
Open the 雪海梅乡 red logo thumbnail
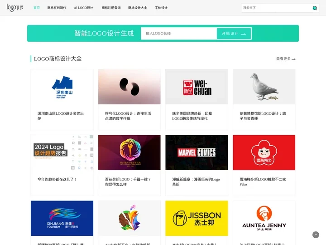[264, 152]
